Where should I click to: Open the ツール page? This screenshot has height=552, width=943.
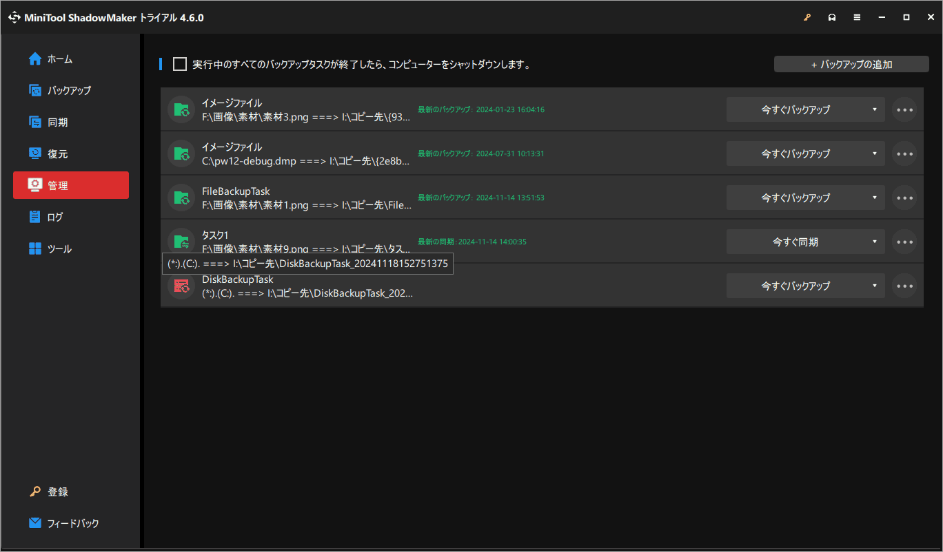point(71,248)
